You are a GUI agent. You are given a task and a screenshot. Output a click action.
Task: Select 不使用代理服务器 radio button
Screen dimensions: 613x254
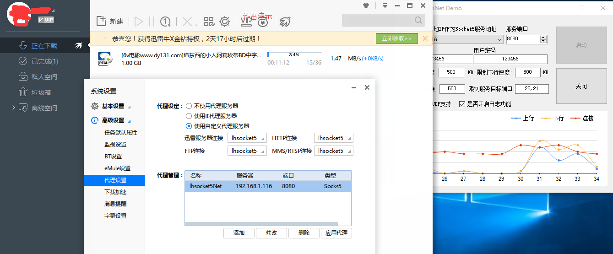pyautogui.click(x=189, y=106)
